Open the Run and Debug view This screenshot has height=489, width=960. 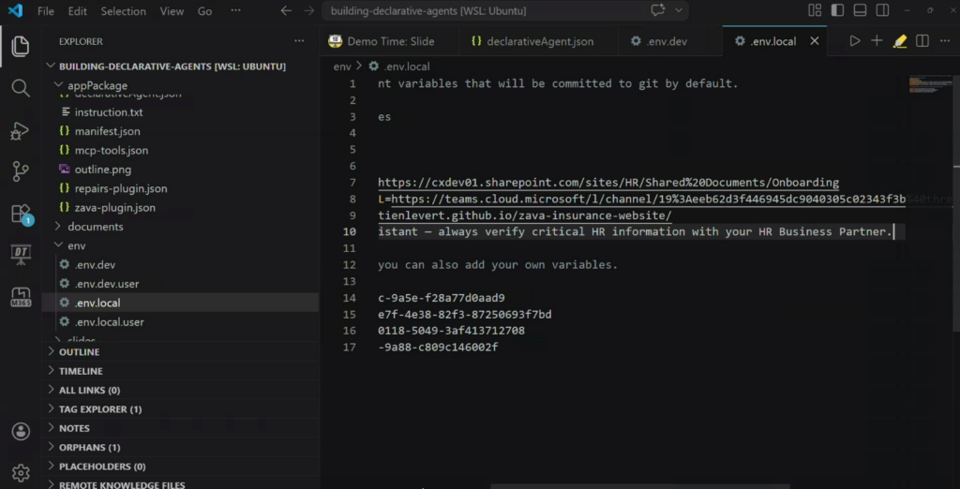click(21, 130)
